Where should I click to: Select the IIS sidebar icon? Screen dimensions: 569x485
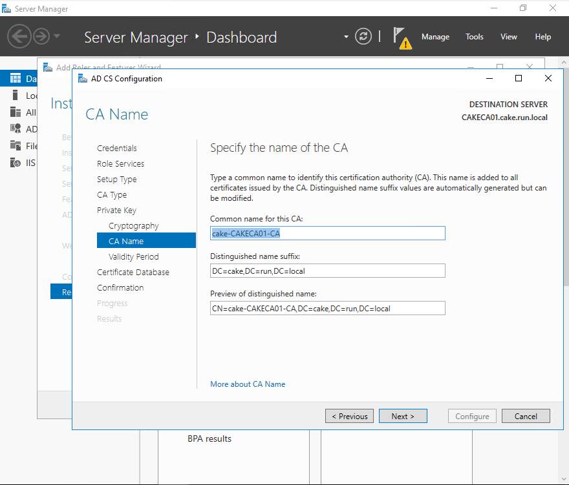[16, 162]
